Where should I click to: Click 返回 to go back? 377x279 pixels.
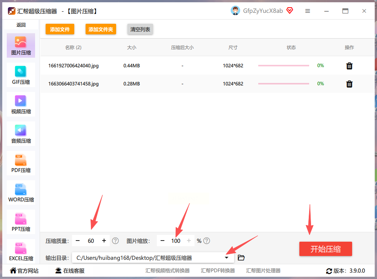pos(21,25)
